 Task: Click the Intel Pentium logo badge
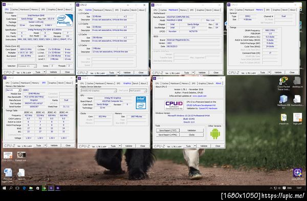point(64,20)
